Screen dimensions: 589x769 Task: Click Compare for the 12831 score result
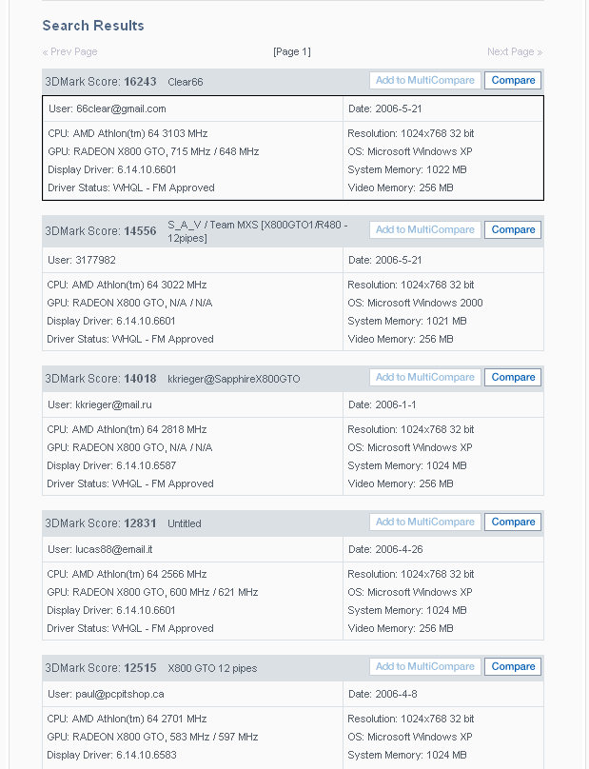click(x=513, y=523)
